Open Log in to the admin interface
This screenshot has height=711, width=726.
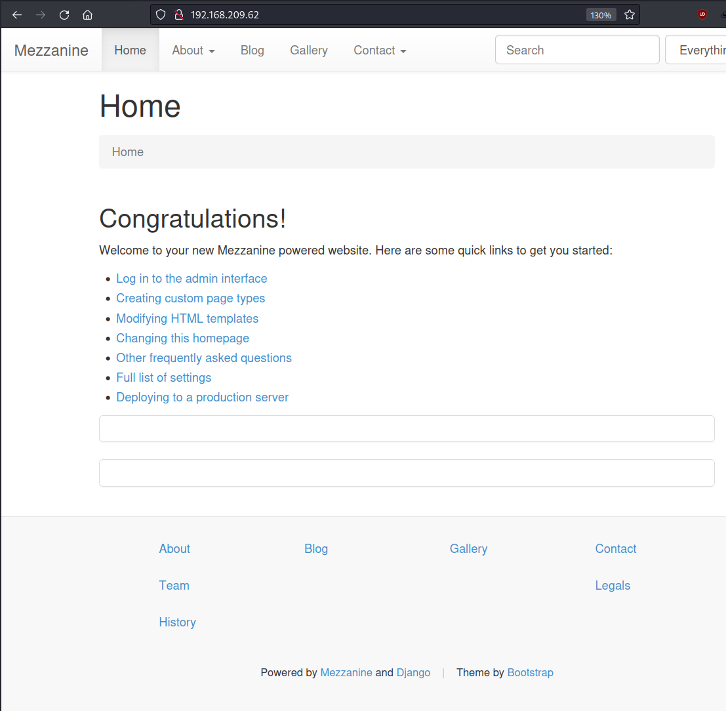tap(192, 279)
